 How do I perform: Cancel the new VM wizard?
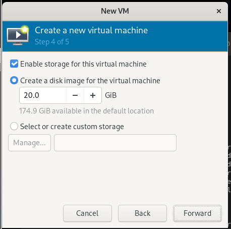click(87, 213)
